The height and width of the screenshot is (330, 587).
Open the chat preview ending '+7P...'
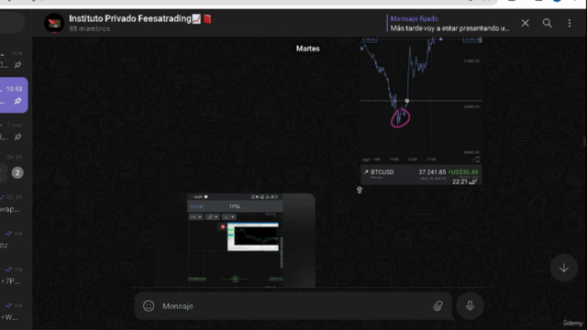pos(14,275)
